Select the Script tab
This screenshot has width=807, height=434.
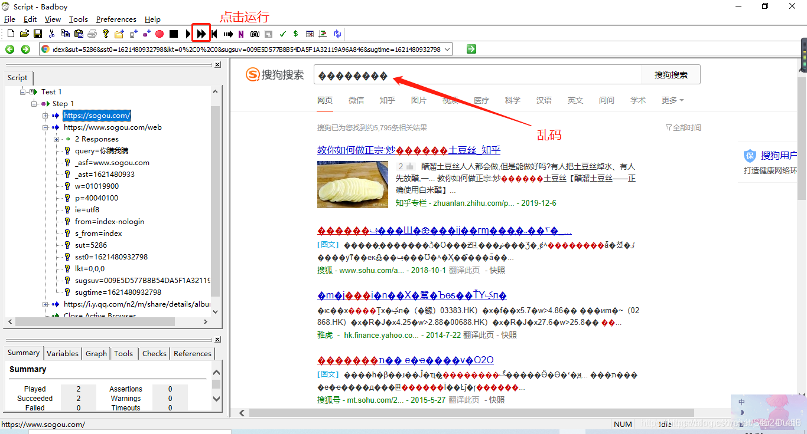pyautogui.click(x=18, y=78)
